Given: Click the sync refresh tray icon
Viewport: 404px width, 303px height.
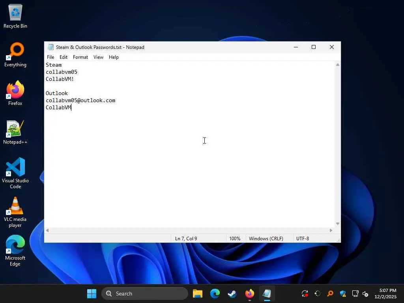Looking at the screenshot, I should pos(305,294).
